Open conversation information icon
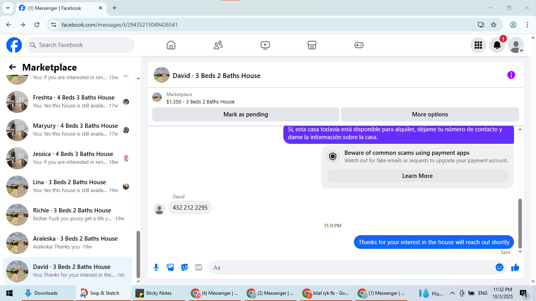The image size is (536, 301). coord(511,75)
